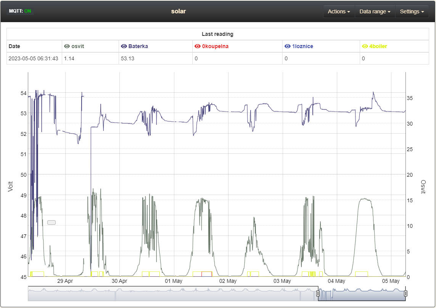Click the Baterka series label text
Screen dimensions: 436x308
[138, 46]
